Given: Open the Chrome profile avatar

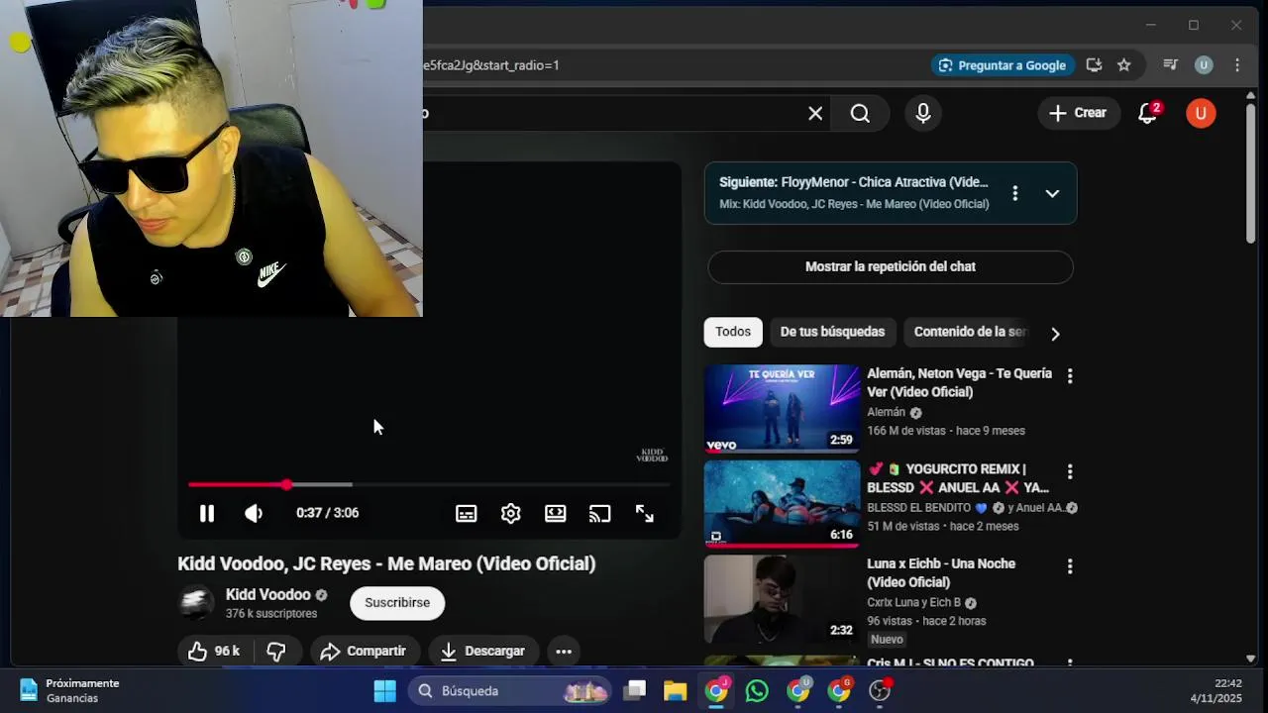Looking at the screenshot, I should 1204,65.
